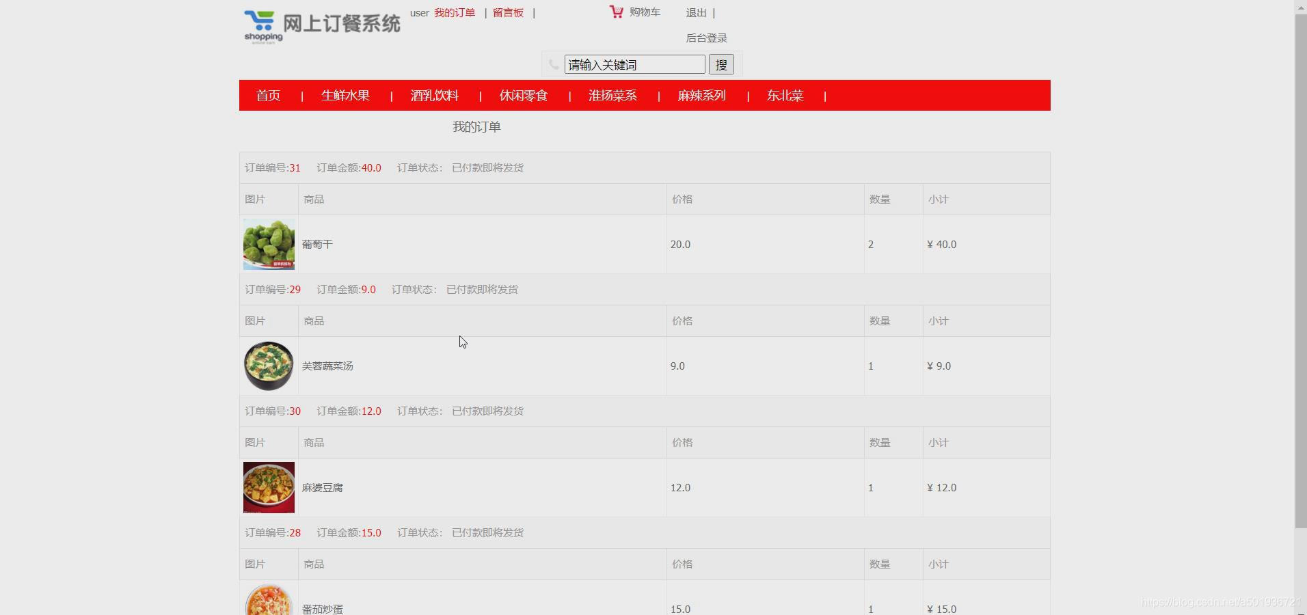Click order number 31
1307x615 pixels.
click(295, 167)
